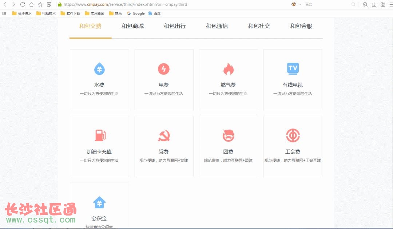Select the 和包交费 tab
Screen dimensions: 393x229
click(x=90, y=26)
